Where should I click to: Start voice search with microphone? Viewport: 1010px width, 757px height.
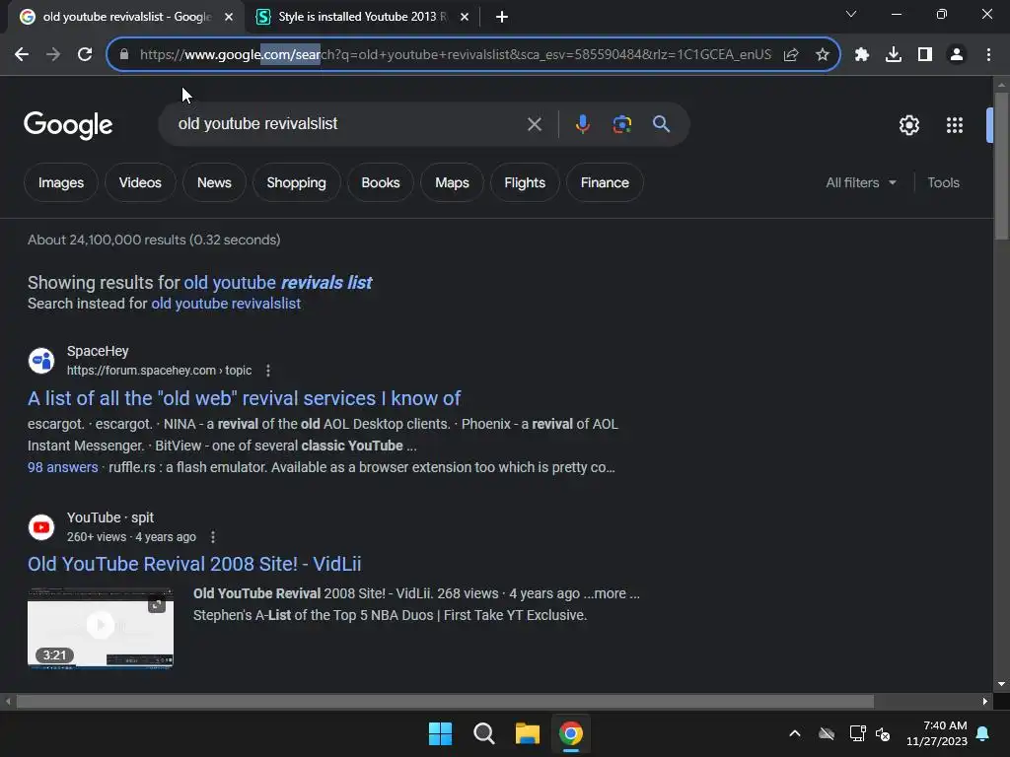tap(582, 123)
